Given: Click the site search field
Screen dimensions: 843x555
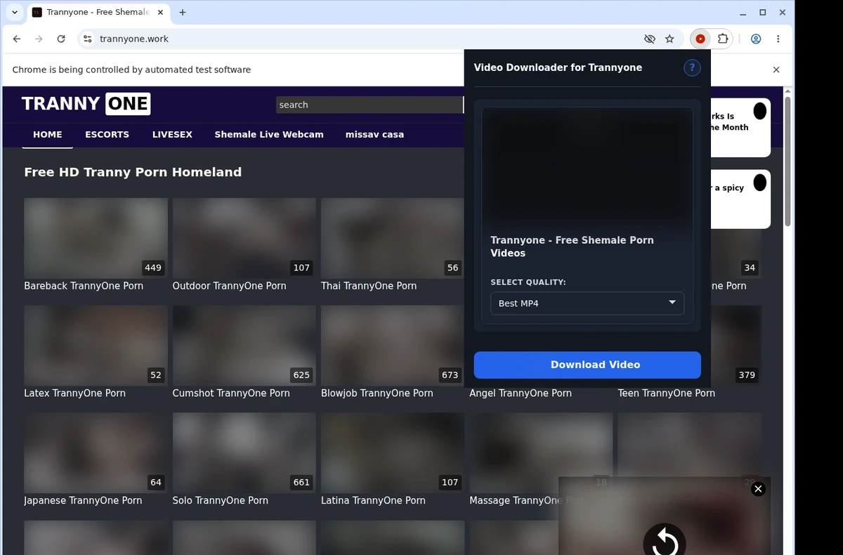Looking at the screenshot, I should [x=370, y=105].
